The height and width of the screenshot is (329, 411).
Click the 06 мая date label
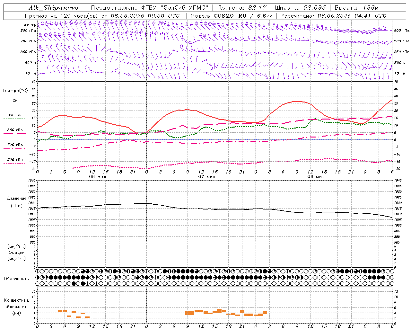coord(98,177)
